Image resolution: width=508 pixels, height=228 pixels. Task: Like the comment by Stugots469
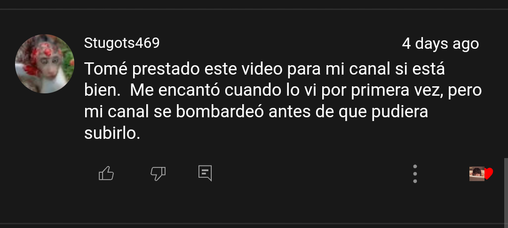106,173
